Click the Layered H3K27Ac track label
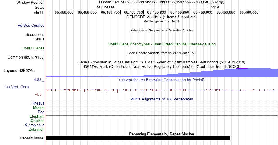The width and height of the screenshot is (278, 145). tap(19, 70)
